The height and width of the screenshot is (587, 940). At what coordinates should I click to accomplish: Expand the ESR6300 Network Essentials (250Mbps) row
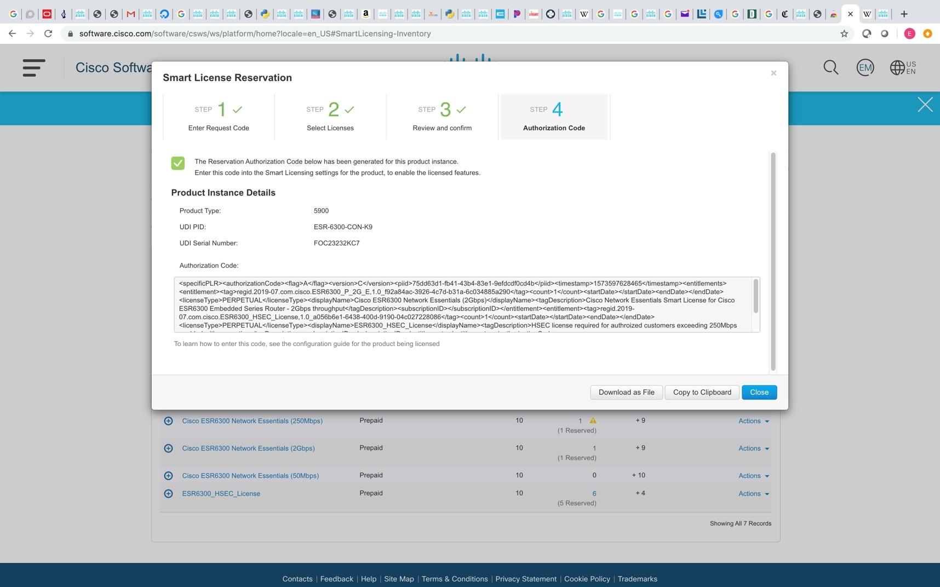click(x=168, y=421)
